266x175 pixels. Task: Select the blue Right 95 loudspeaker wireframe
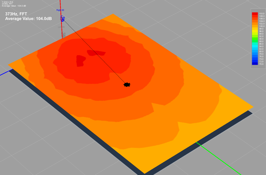click(62, 18)
